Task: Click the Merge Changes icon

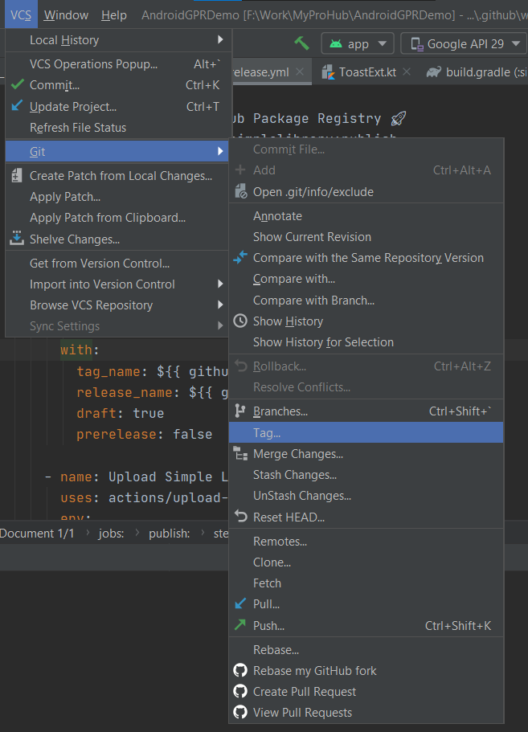Action: pyautogui.click(x=240, y=454)
